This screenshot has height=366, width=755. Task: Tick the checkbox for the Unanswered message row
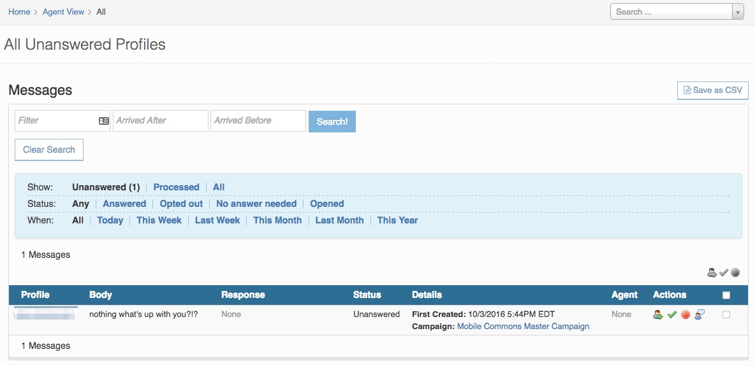click(x=726, y=314)
